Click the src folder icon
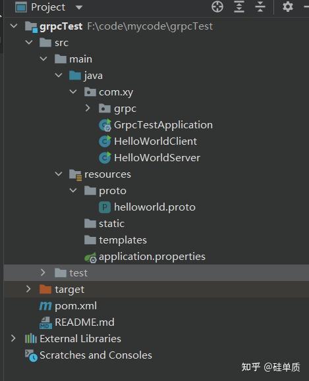309x381 pixels. pos(45,43)
